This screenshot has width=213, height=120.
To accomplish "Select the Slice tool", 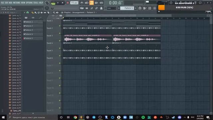I will pyautogui.click(x=48, y=13).
